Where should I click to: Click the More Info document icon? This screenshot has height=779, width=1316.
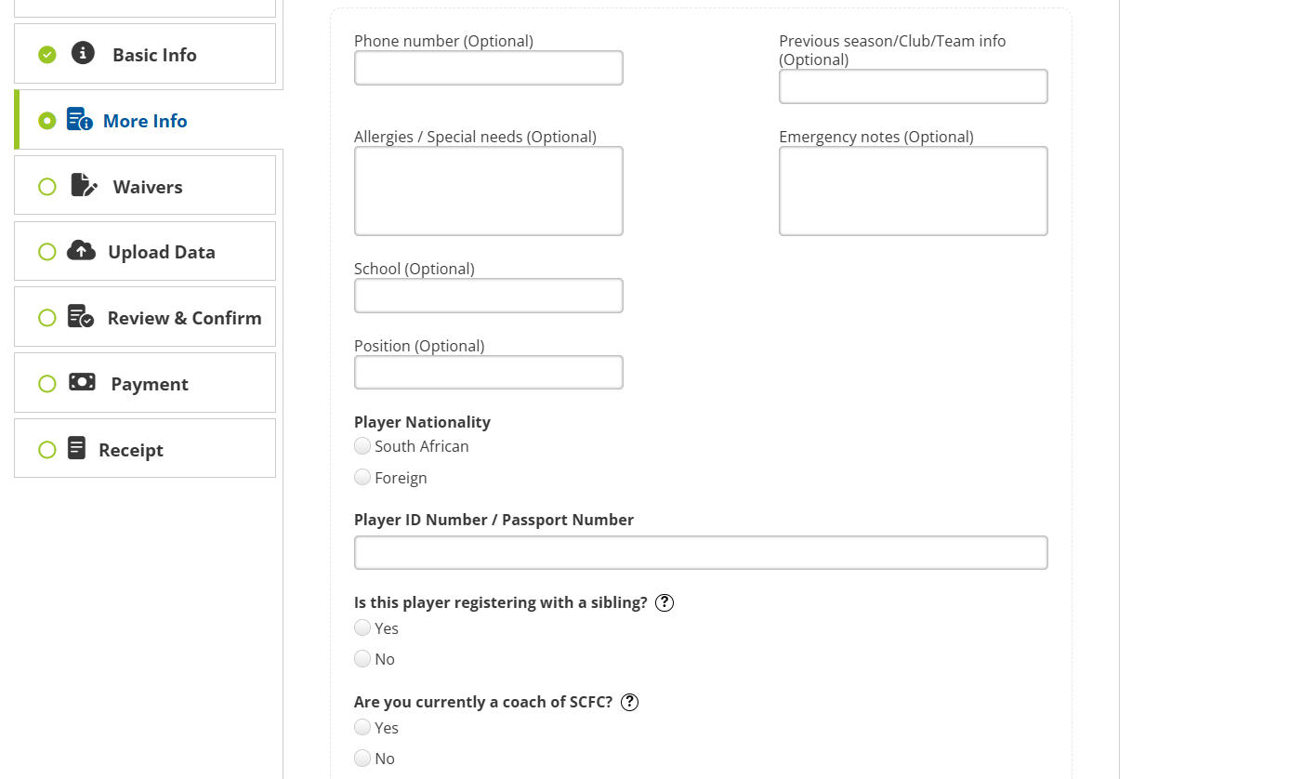click(x=80, y=120)
